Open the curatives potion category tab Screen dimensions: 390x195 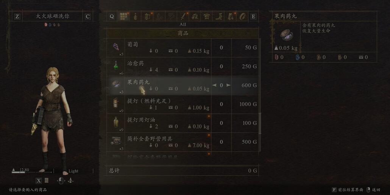136,17
